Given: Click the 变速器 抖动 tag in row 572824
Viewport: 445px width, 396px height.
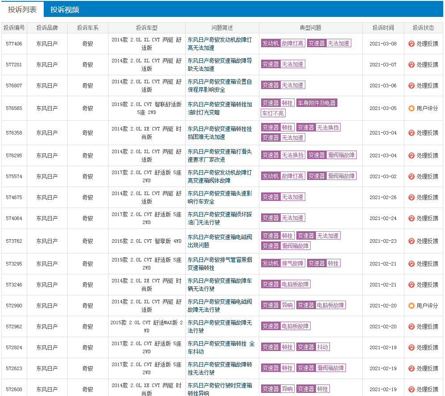Looking at the screenshot, I should click(x=313, y=347).
